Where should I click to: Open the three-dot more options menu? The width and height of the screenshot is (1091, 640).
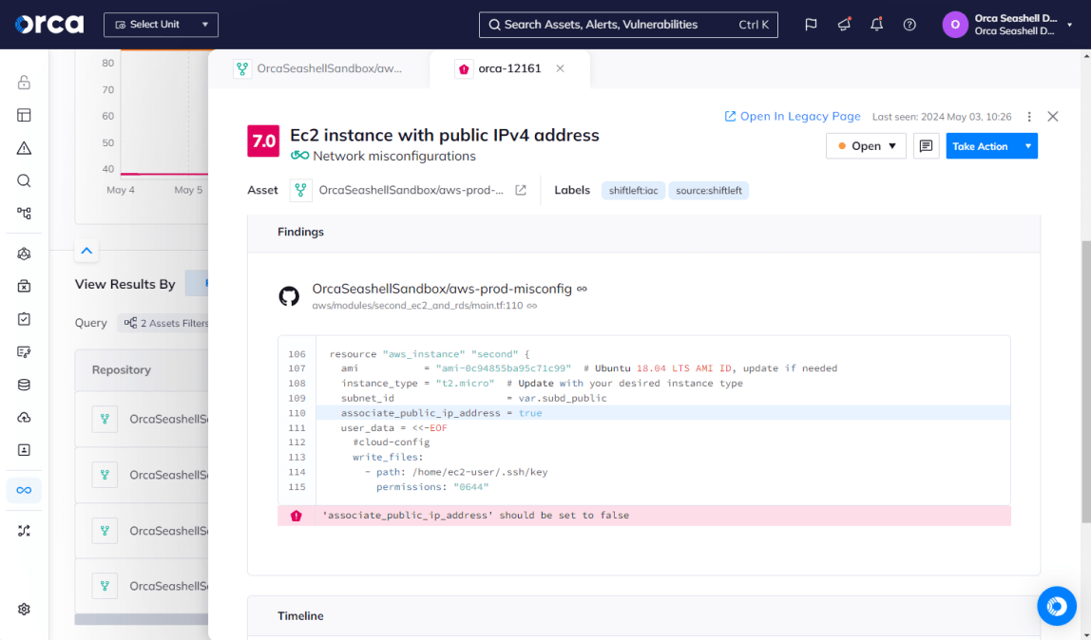click(1029, 117)
